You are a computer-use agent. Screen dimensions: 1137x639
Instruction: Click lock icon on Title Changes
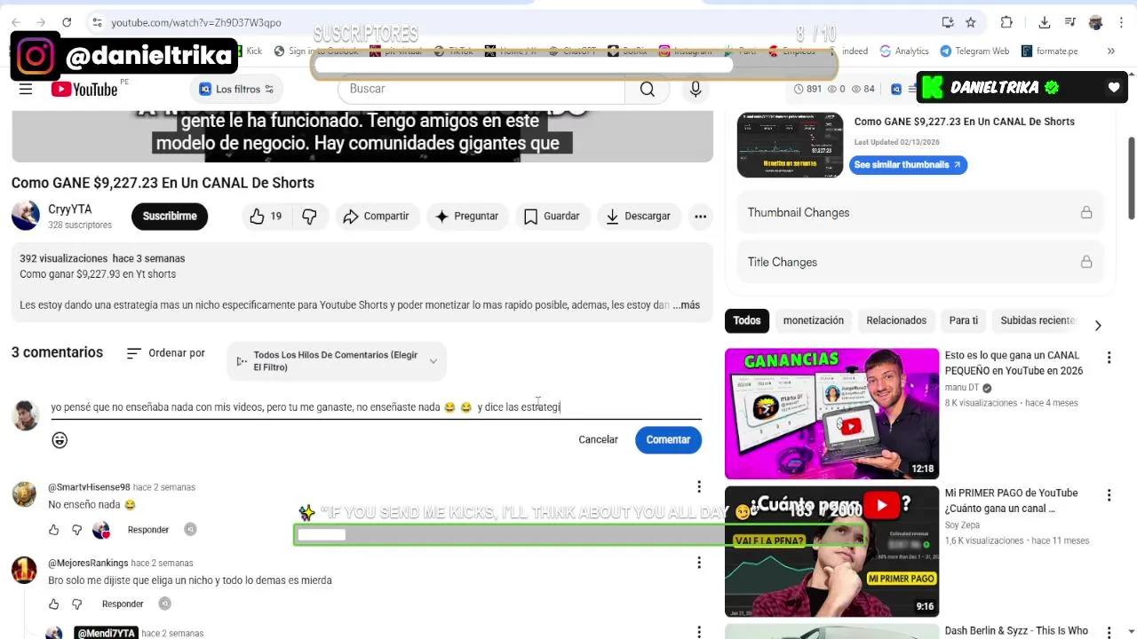click(1086, 262)
